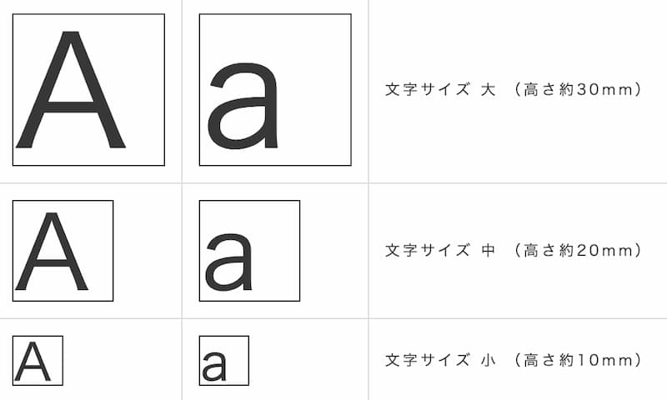Image resolution: width=667 pixels, height=400 pixels.
Task: Click the 文字サイズ 大 (高さ約30mm) label
Action: click(x=513, y=90)
